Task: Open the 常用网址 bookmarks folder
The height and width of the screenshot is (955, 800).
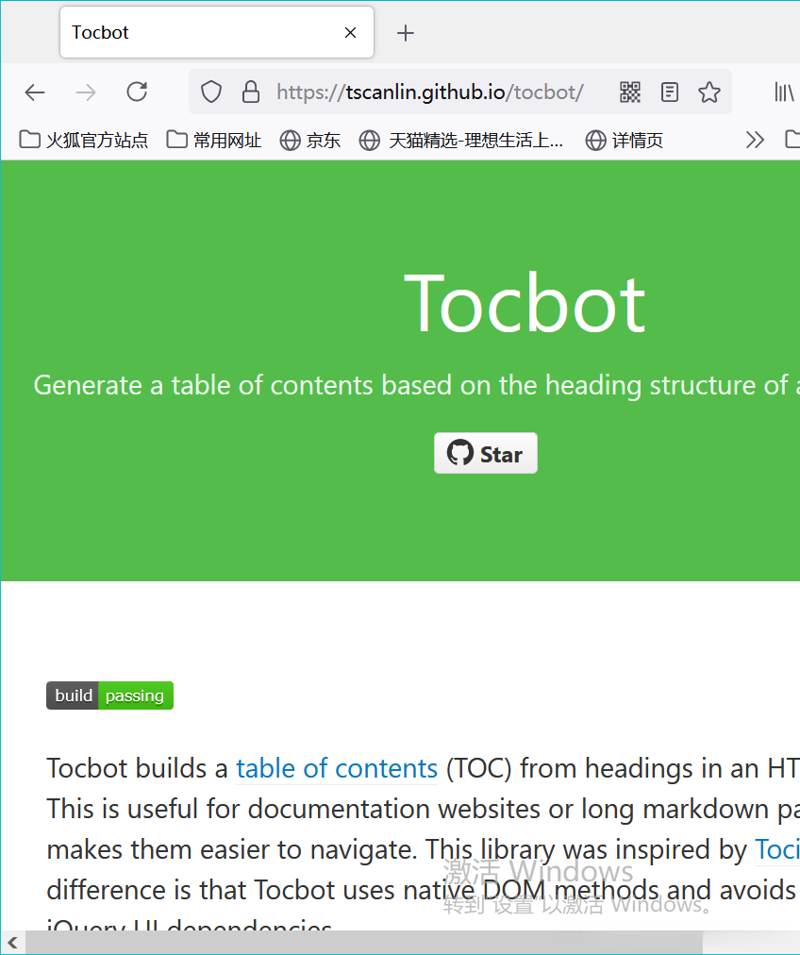Action: 214,140
